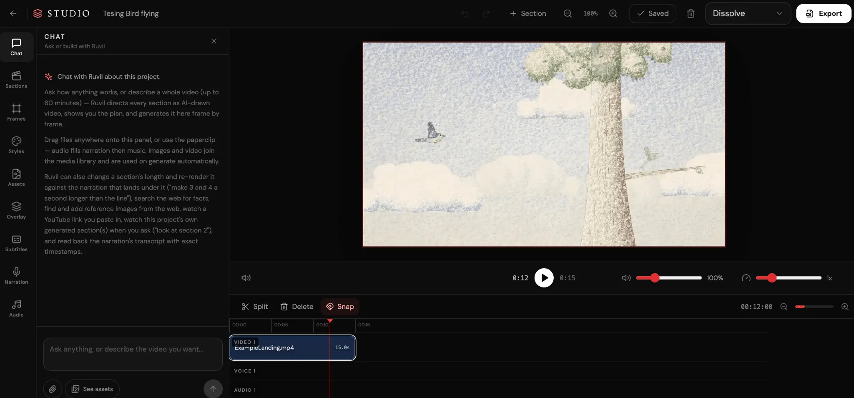Select the ExampleLanding.mp4 clip
The image size is (854, 398).
292,348
